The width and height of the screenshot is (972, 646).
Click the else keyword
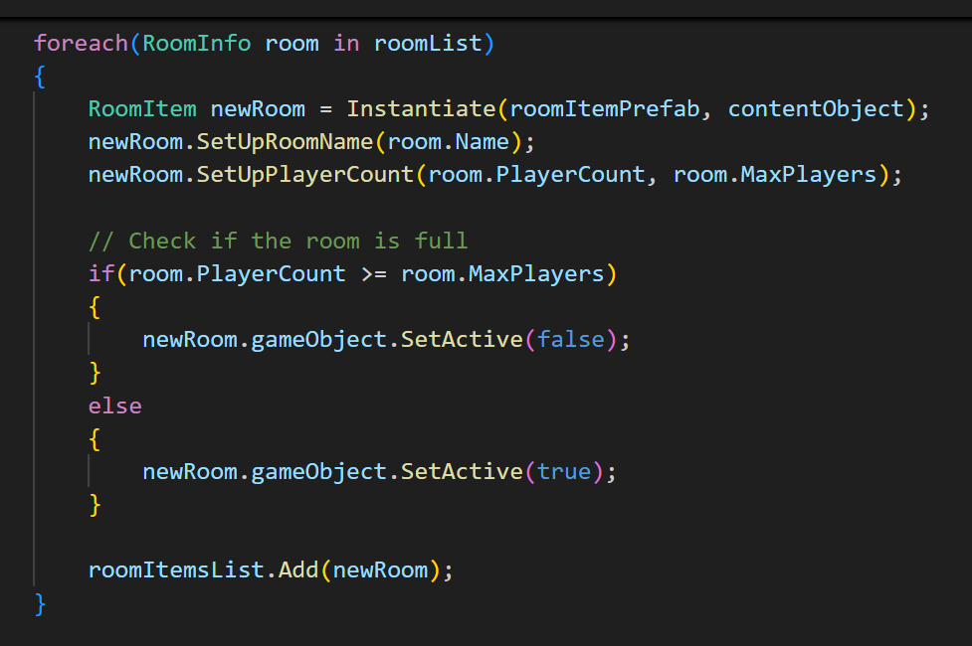tap(114, 405)
